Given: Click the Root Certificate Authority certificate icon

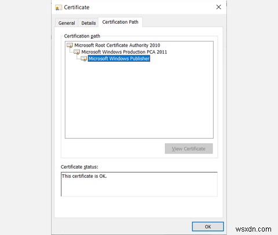Looking at the screenshot, I should 69,46.
